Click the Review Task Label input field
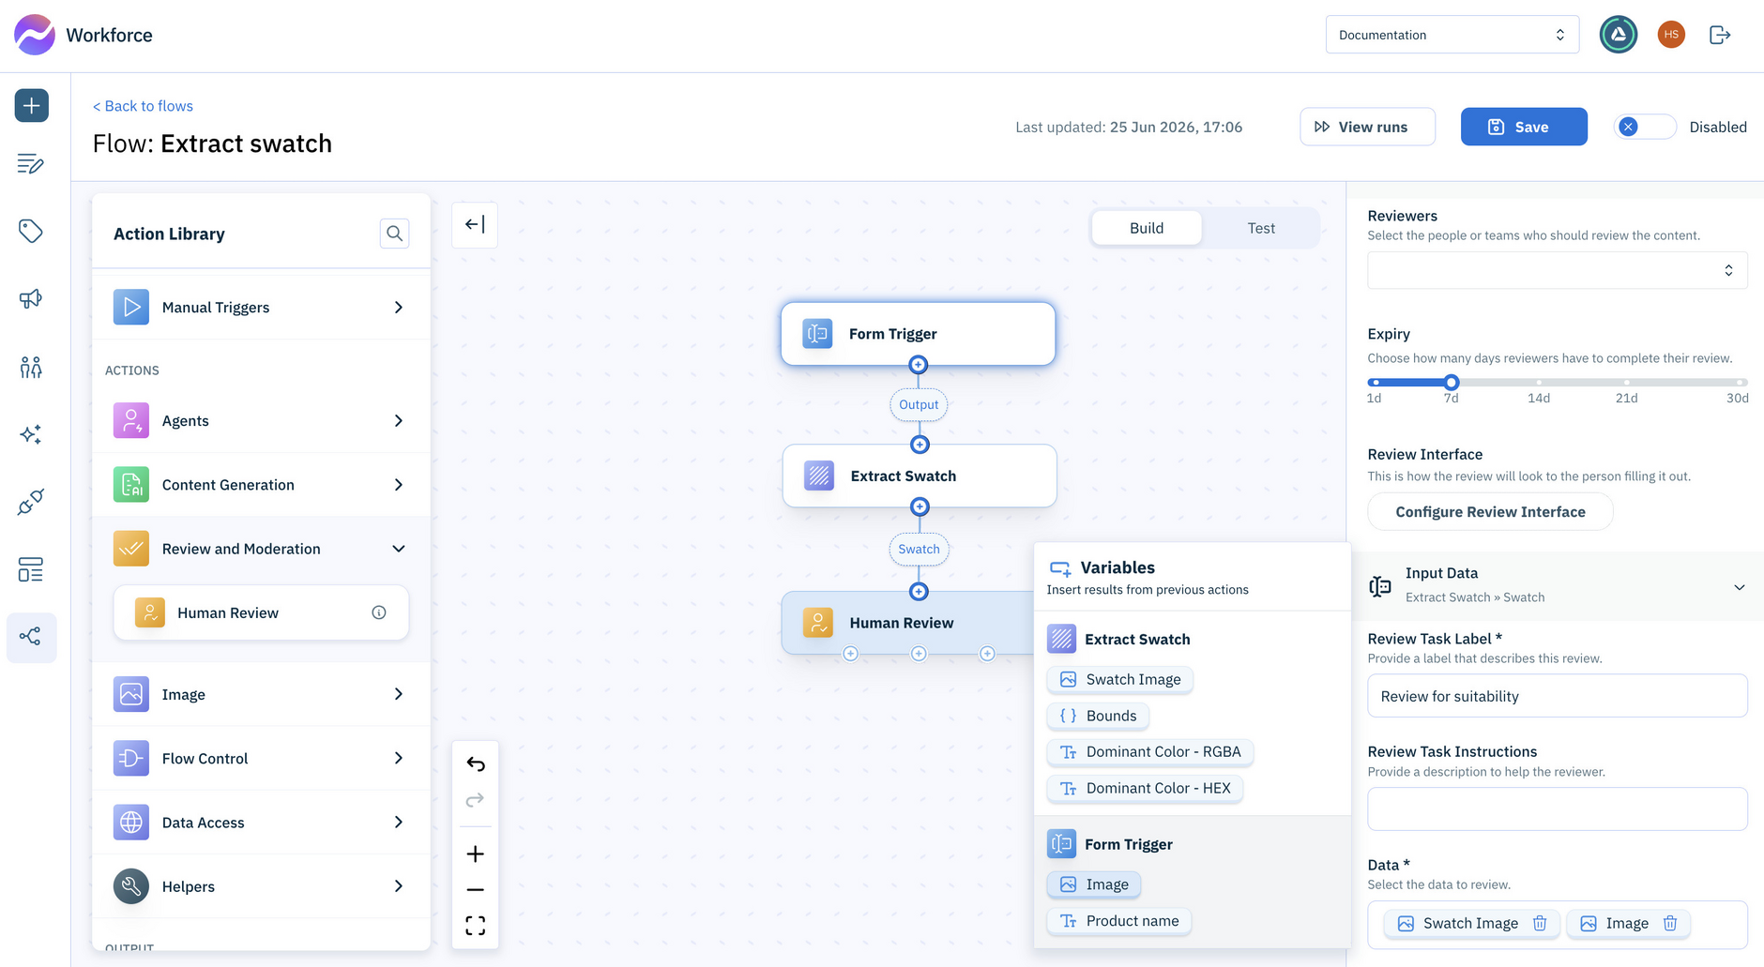Screen dimensions: 1764x967 (1558, 696)
